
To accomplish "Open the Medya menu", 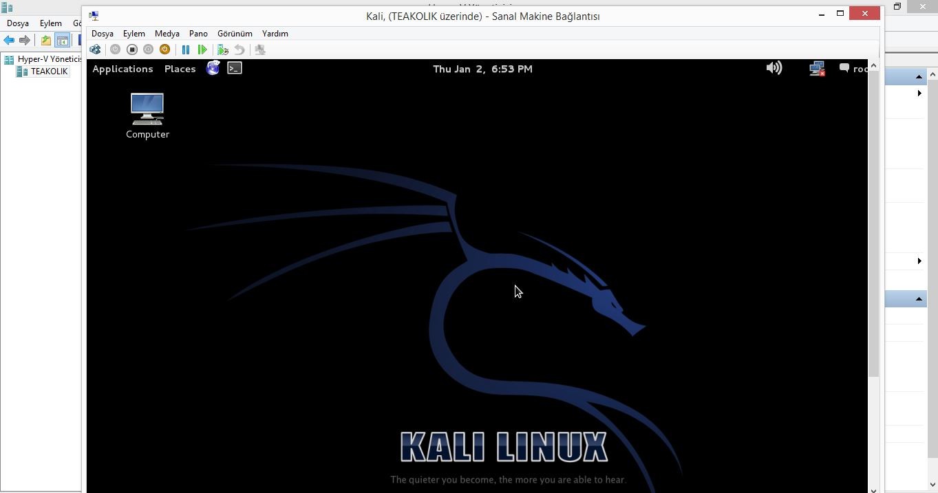I will 167,34.
